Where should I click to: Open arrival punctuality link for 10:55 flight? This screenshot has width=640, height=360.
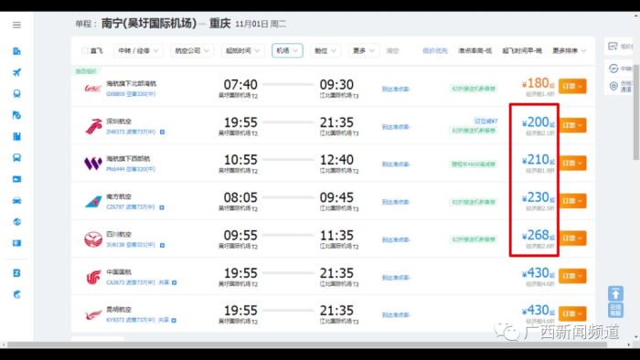point(396,164)
